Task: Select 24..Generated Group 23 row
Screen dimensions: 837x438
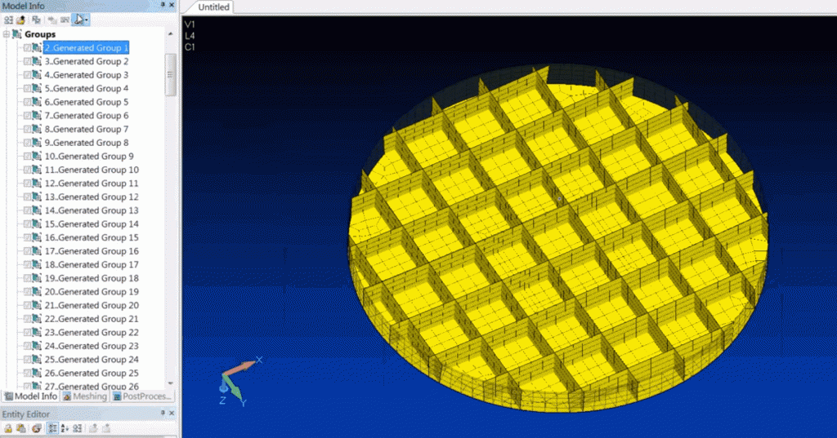Action: pyautogui.click(x=92, y=346)
